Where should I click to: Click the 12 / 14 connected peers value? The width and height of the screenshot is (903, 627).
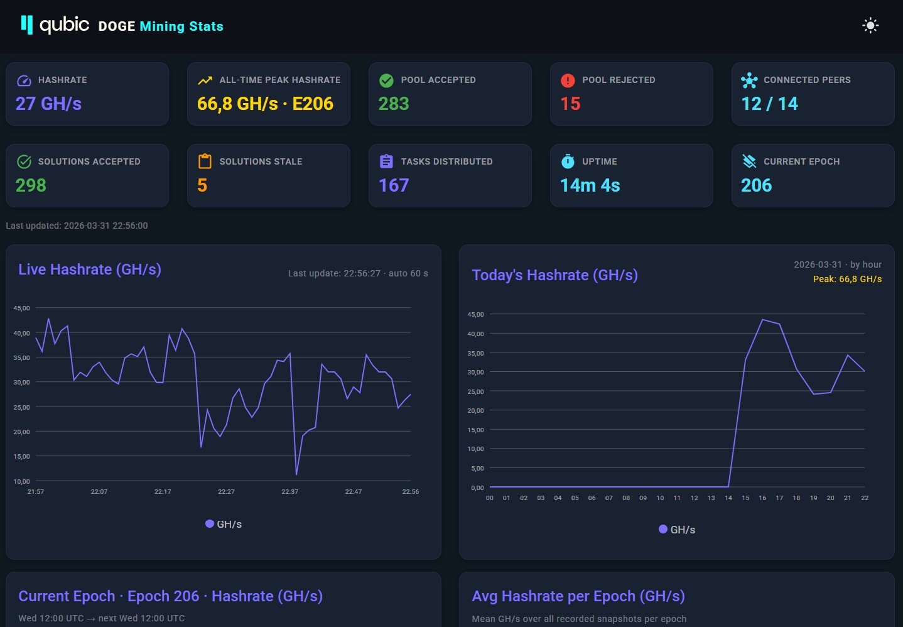[769, 104]
